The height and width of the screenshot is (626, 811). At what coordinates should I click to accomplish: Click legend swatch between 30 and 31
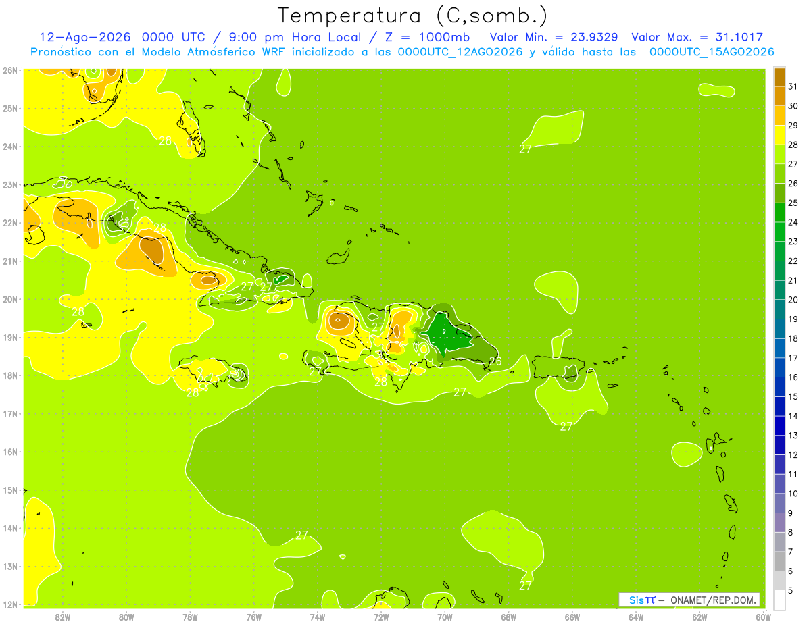[779, 97]
